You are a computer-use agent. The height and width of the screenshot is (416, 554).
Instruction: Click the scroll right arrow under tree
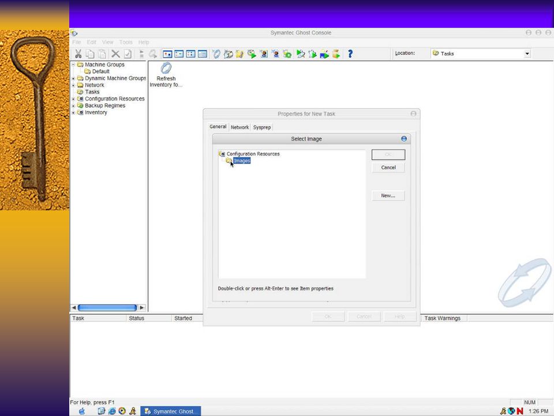pyautogui.click(x=142, y=308)
